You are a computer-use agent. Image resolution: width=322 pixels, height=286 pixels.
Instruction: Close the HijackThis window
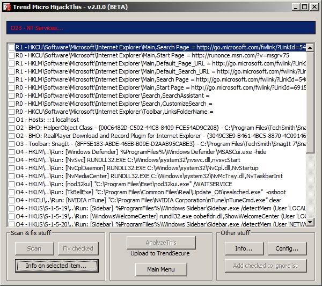point(314,7)
